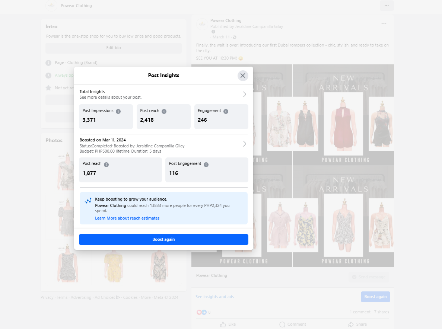Screen dimensions: 442x329
Task: Share the post
Action: [357, 324]
